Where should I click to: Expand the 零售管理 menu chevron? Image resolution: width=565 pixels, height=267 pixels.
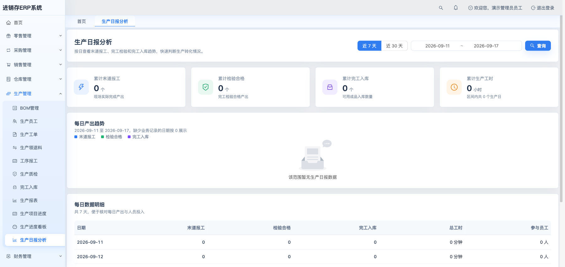pos(61,36)
